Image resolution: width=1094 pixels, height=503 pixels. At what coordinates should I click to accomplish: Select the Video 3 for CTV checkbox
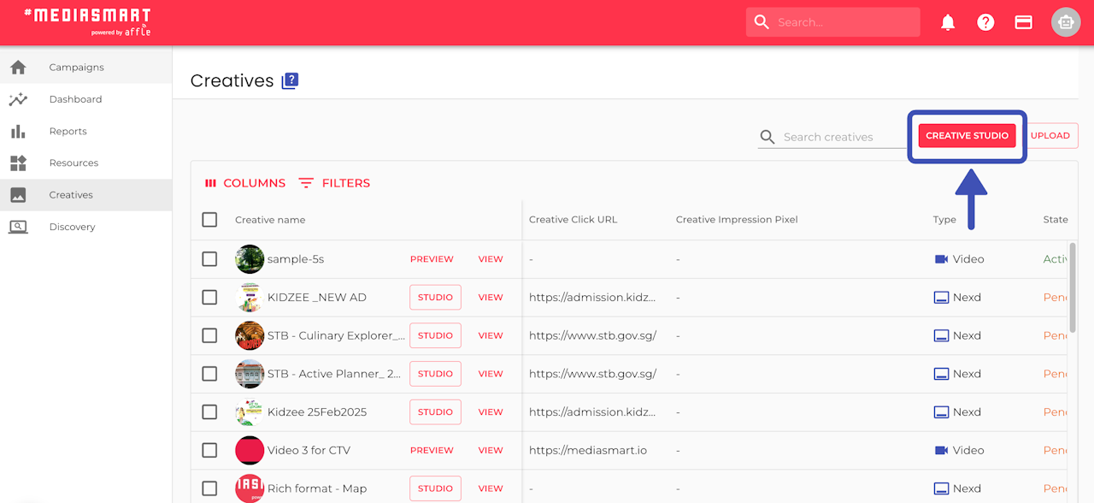[x=209, y=450]
